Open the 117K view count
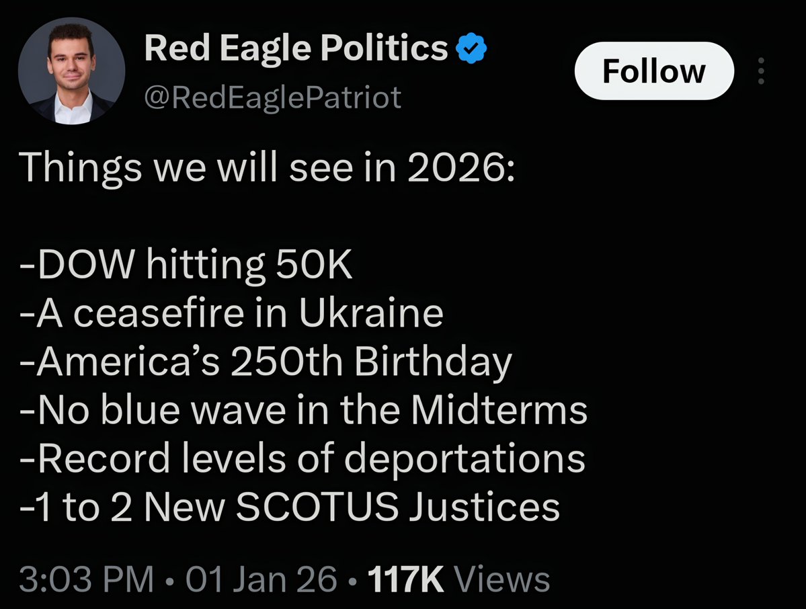806x609 pixels. (405, 579)
